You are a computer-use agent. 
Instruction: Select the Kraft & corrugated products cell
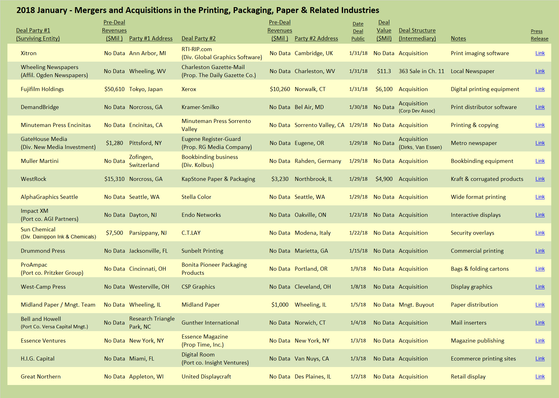(487, 179)
